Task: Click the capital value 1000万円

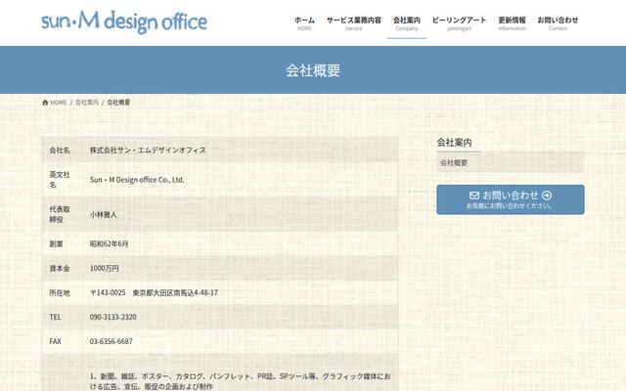Action: [x=105, y=269]
